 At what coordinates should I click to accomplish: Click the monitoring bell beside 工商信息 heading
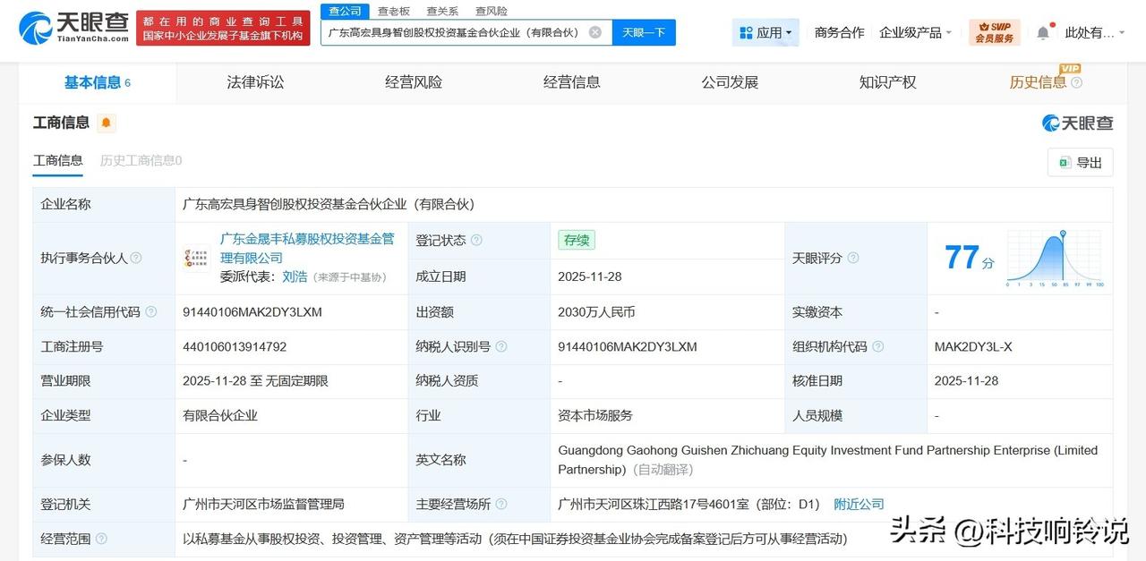pyautogui.click(x=106, y=123)
